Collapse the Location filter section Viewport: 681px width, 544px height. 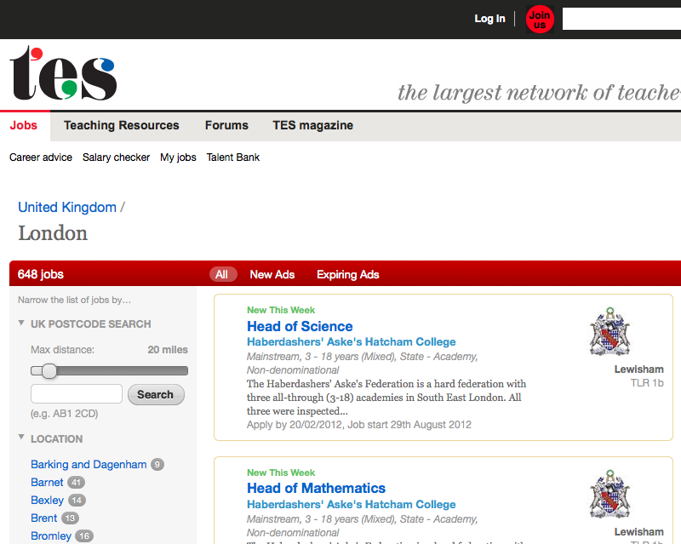[21, 438]
